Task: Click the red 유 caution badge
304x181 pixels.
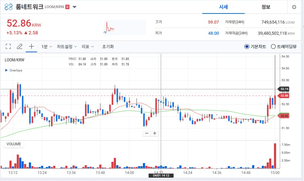Action: coord(67,7)
